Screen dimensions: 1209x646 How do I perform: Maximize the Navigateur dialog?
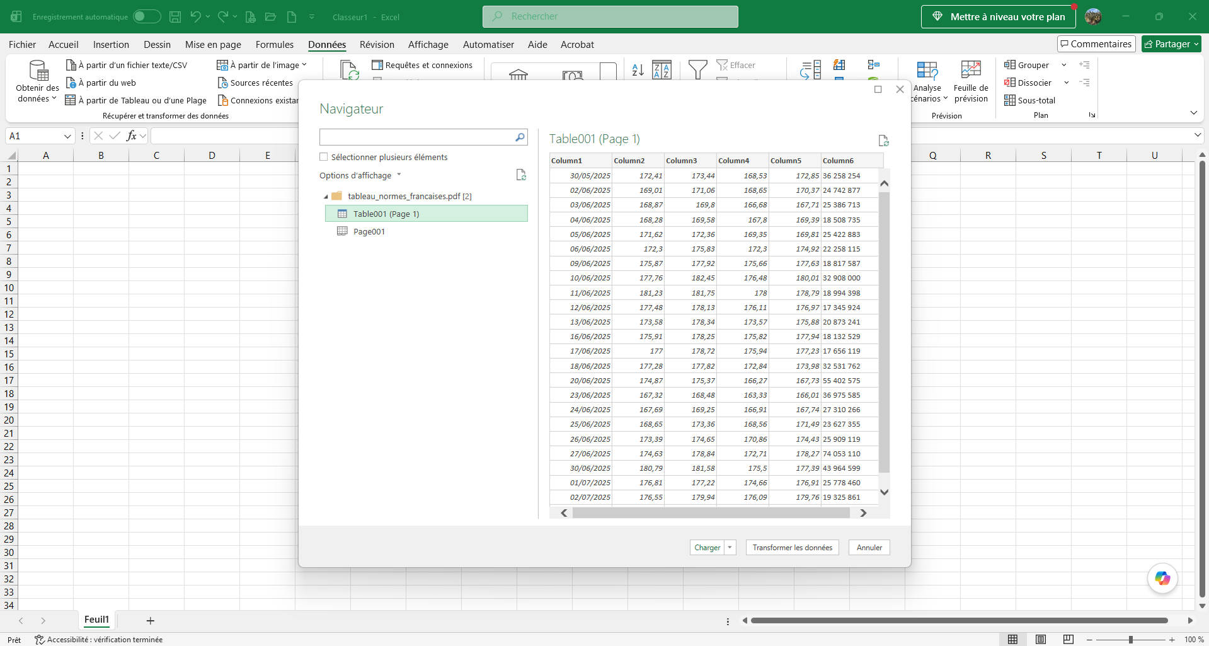pyautogui.click(x=878, y=89)
